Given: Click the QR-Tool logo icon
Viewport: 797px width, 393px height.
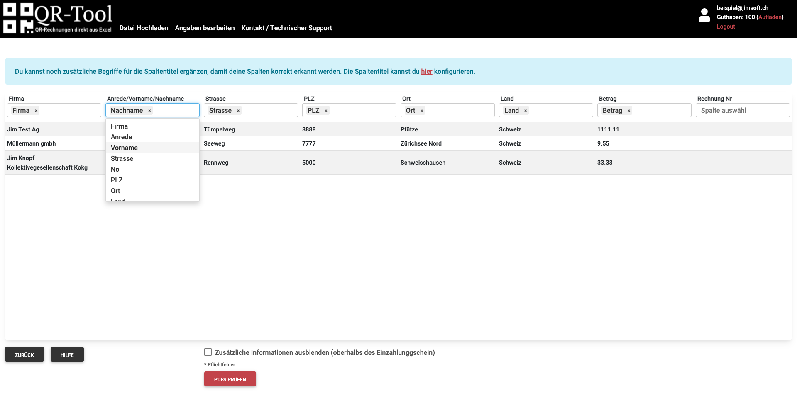Looking at the screenshot, I should pos(19,18).
